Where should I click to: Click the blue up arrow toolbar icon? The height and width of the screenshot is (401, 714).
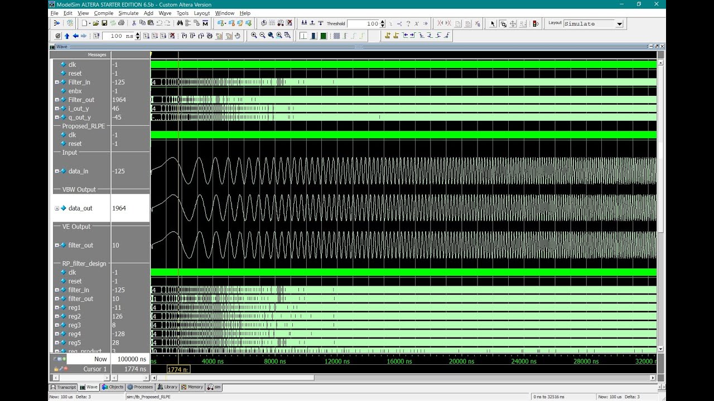[67, 36]
